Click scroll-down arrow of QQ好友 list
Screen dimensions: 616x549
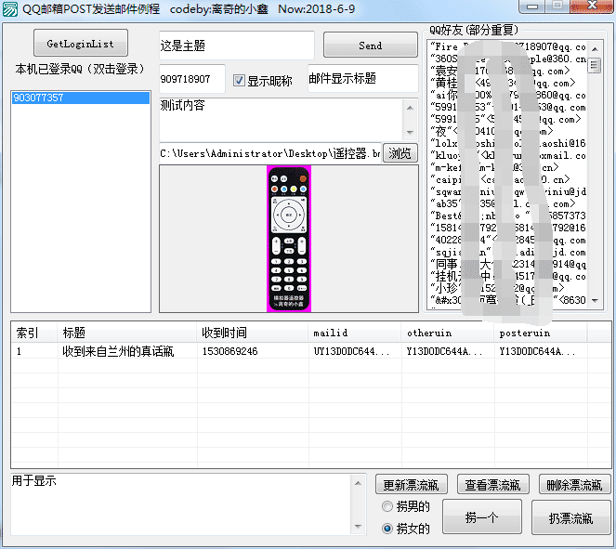point(595,300)
